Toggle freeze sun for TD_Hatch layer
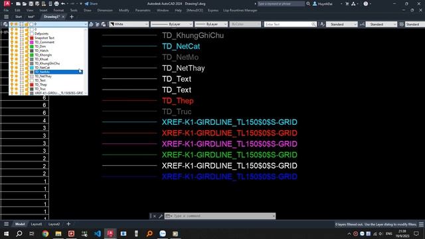 pos(17,50)
